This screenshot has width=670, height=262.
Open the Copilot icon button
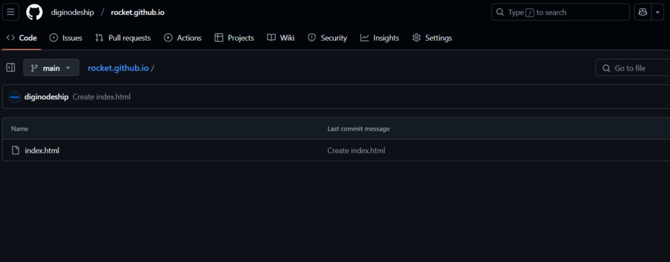[643, 12]
